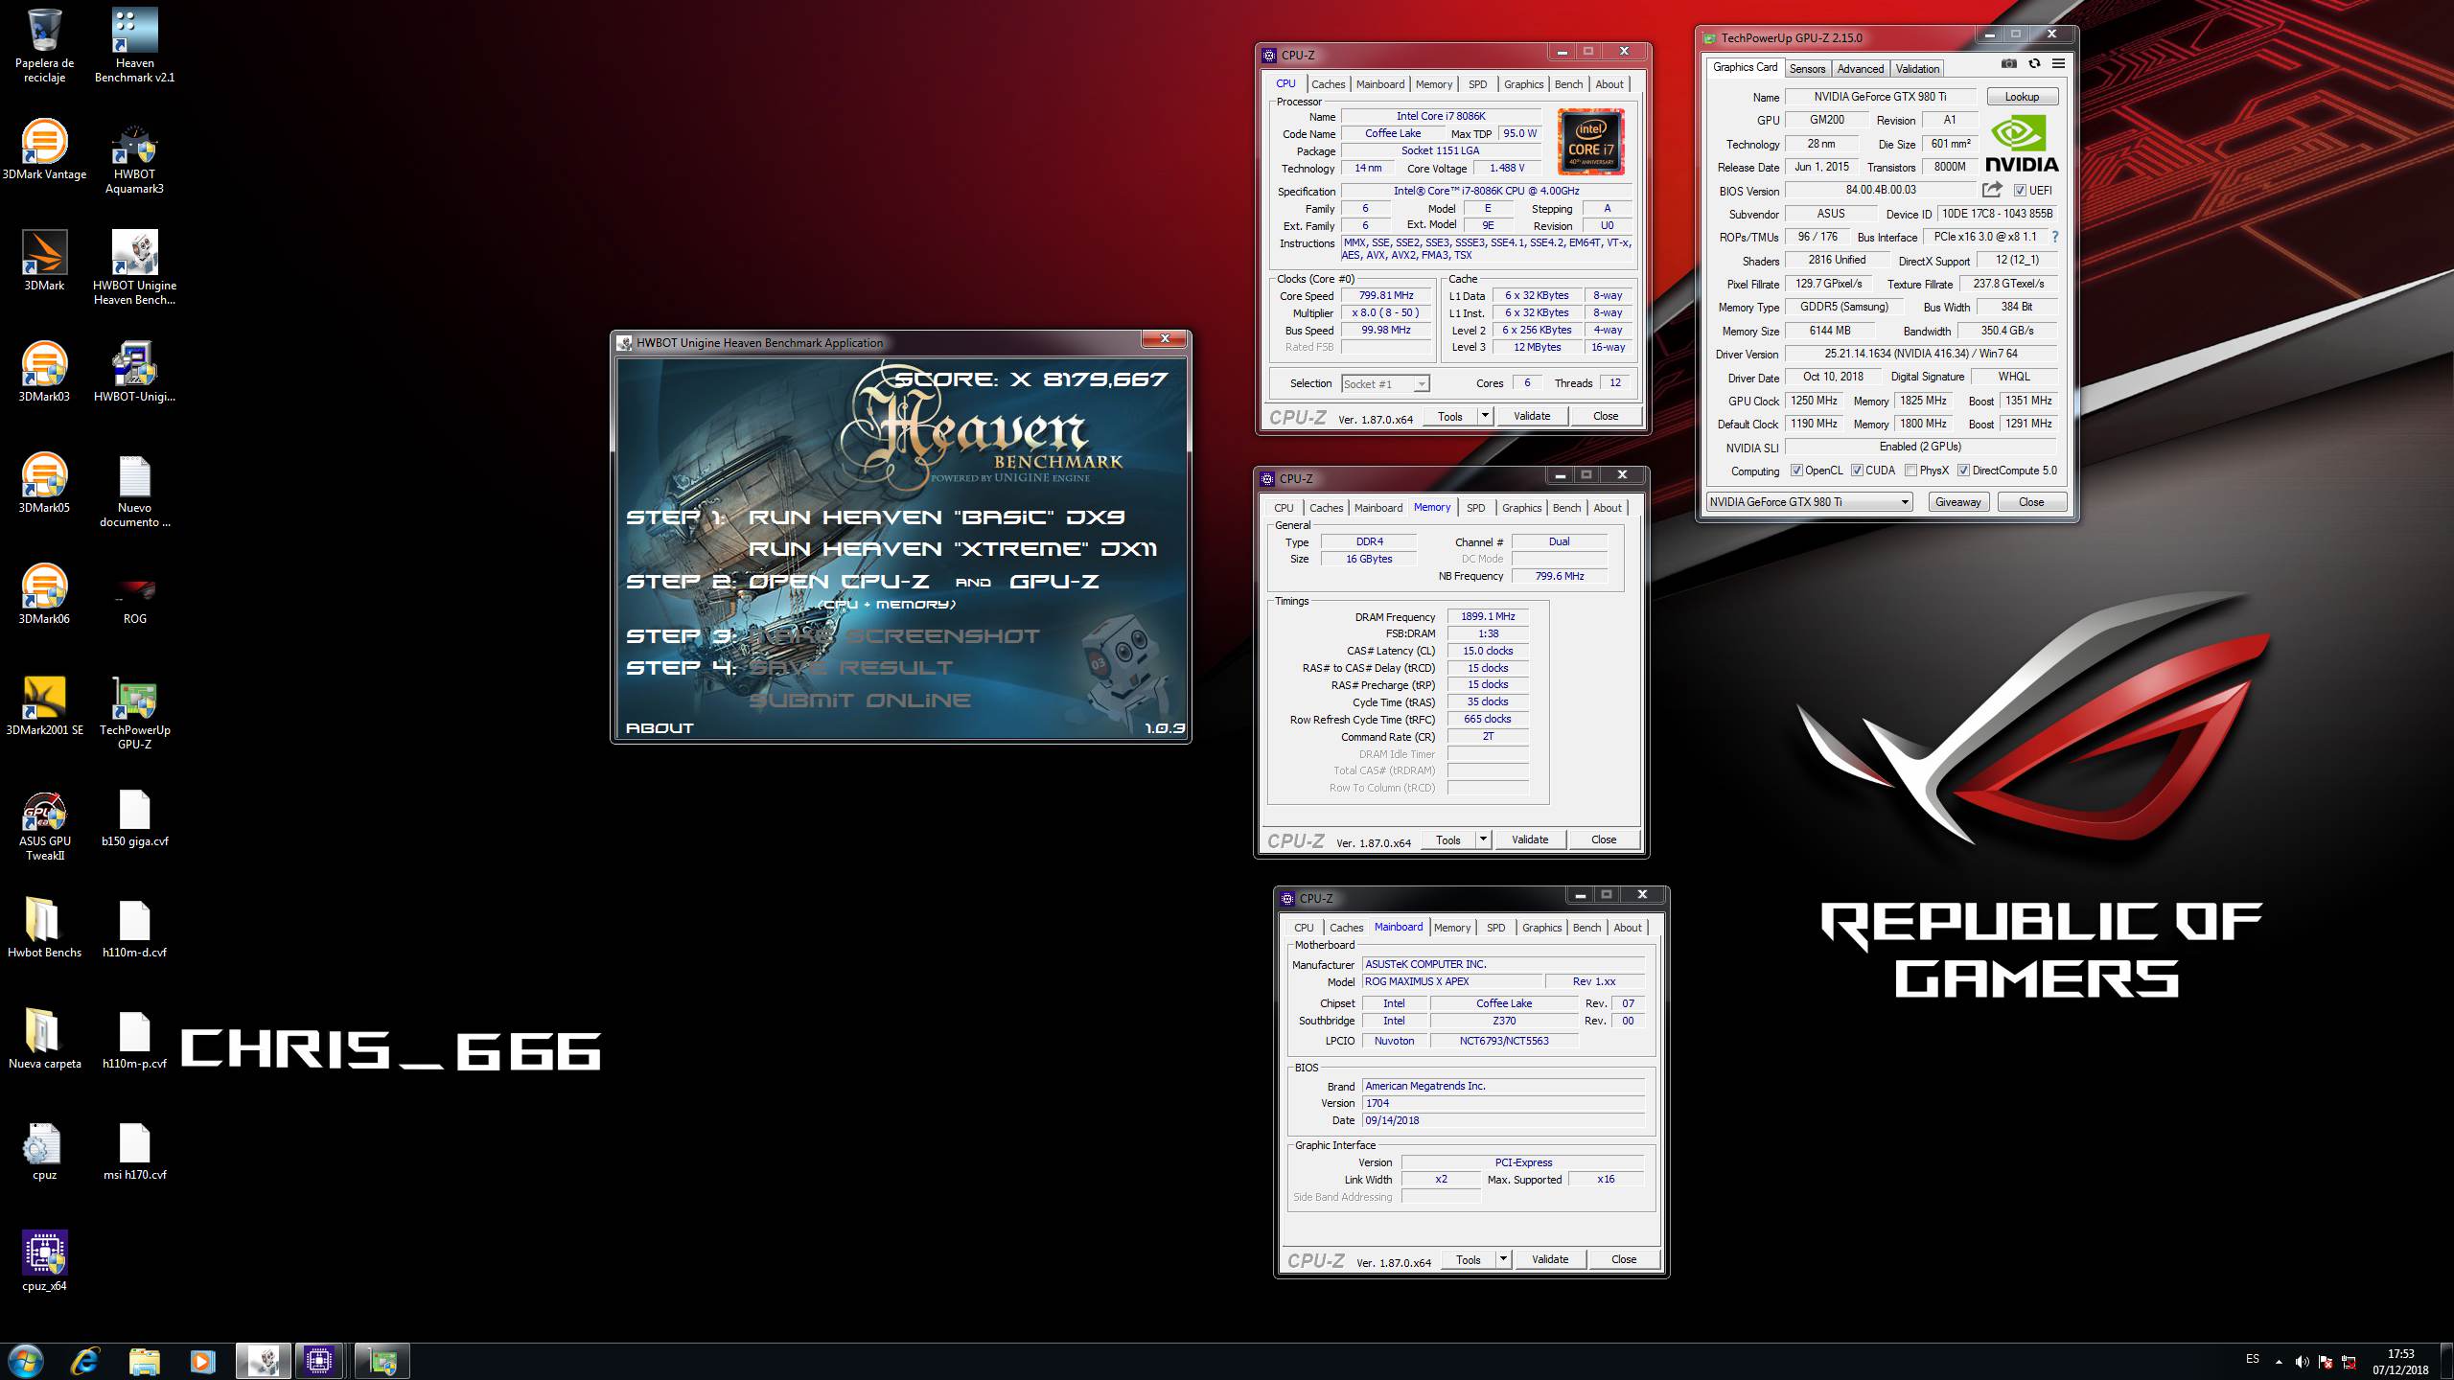Click the Bus Interface question mark icon
Viewport: 2454px width, 1380px height.
click(x=2054, y=237)
